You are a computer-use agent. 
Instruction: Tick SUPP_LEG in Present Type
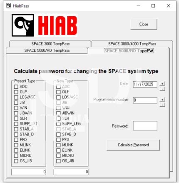pos(16,124)
